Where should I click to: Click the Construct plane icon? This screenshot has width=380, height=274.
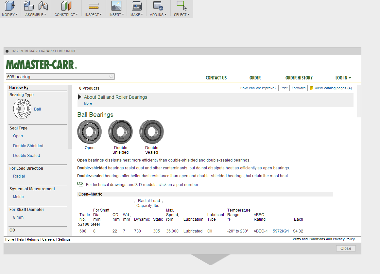coord(66,6)
